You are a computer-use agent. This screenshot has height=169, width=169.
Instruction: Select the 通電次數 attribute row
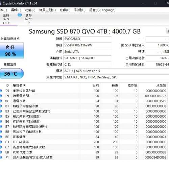point(84,101)
